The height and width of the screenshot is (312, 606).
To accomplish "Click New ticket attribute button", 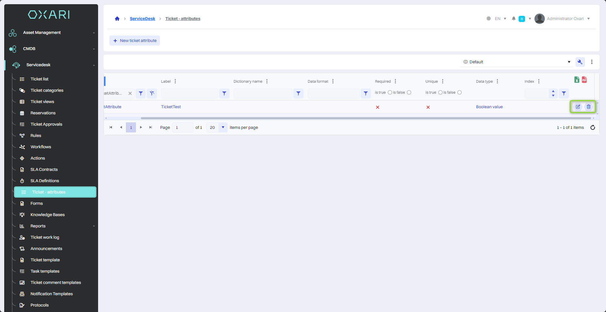I will coord(135,41).
